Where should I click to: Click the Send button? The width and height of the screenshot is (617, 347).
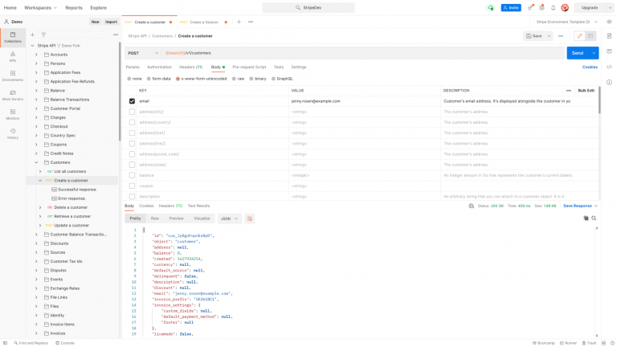coord(578,53)
